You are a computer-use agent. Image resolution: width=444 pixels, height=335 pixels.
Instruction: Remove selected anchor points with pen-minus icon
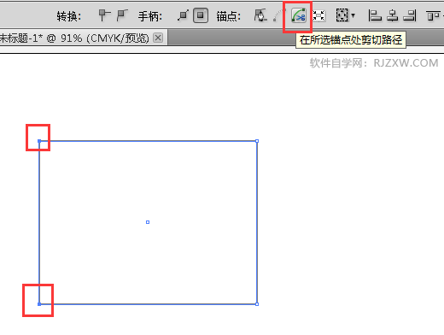click(x=260, y=15)
